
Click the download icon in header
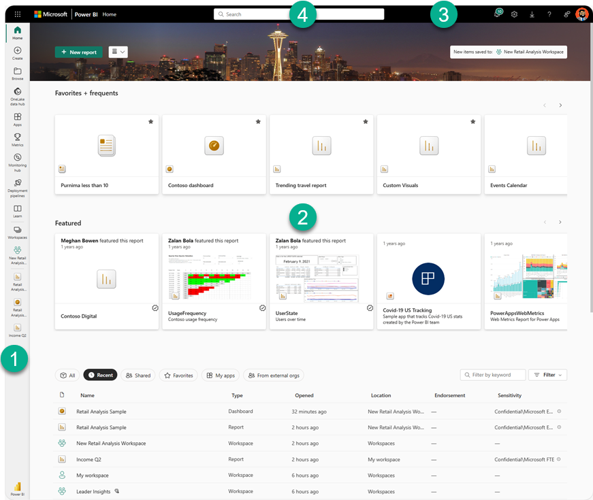coord(532,14)
